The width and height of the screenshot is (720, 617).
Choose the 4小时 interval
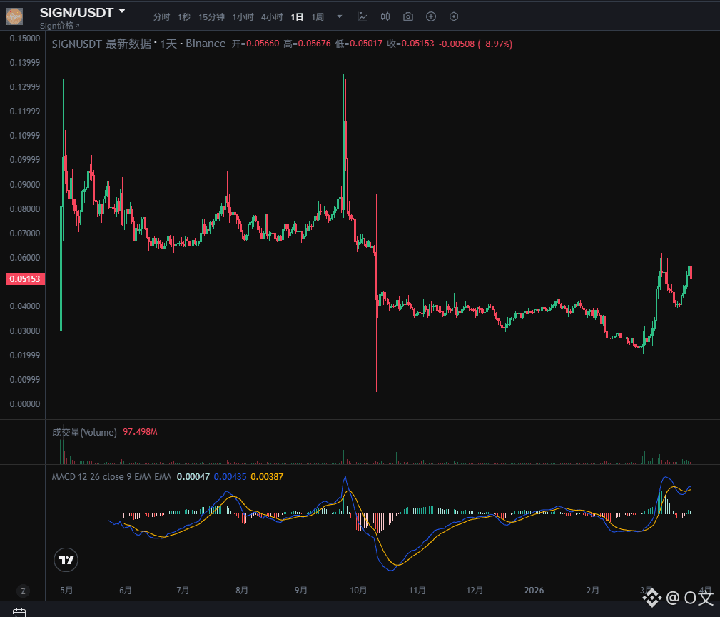272,17
